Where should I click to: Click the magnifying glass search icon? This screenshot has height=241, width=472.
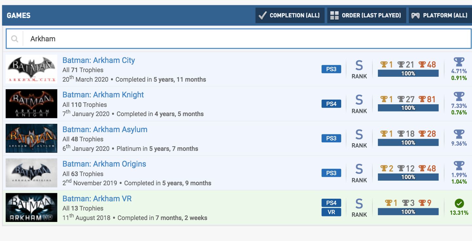(x=14, y=38)
